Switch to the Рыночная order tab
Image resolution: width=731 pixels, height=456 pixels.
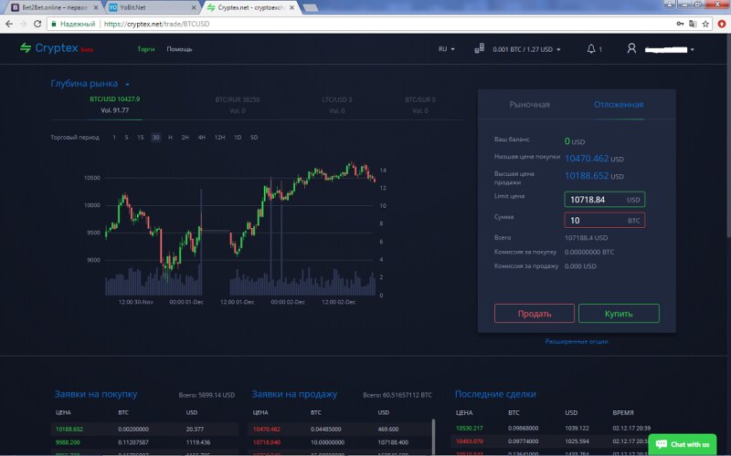[529, 105]
